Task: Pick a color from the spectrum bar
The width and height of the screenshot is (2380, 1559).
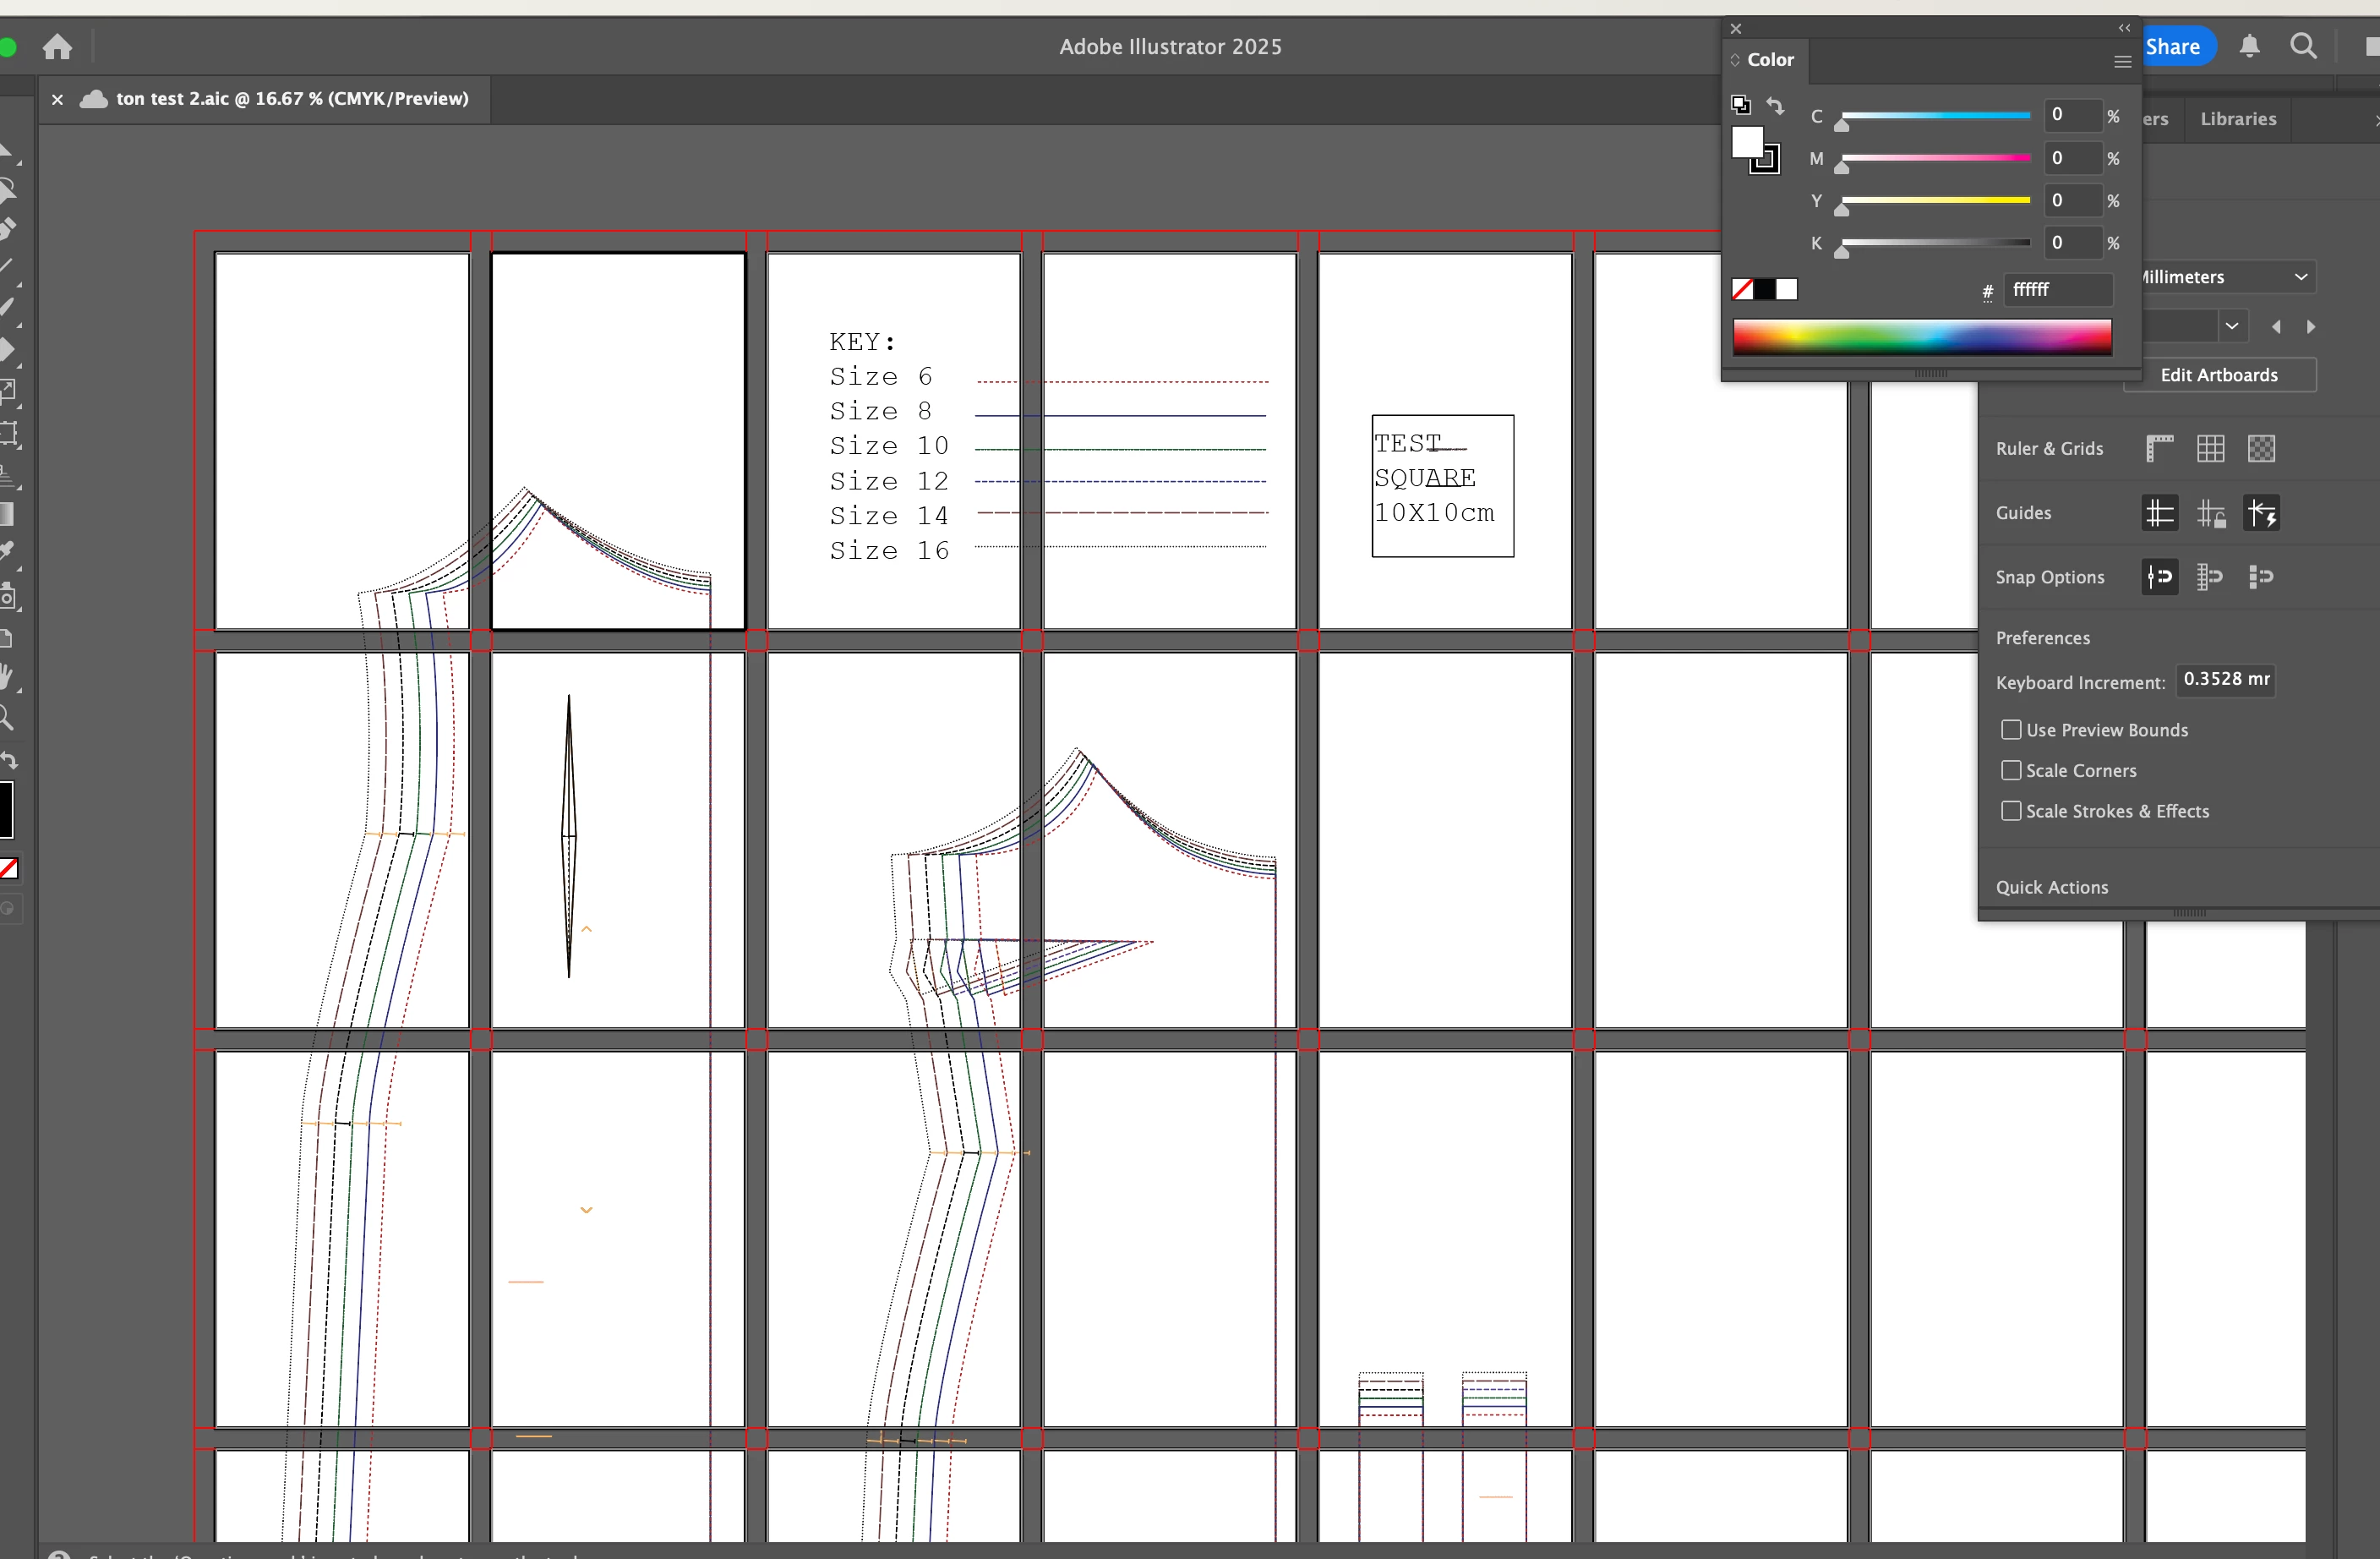Action: [1921, 337]
